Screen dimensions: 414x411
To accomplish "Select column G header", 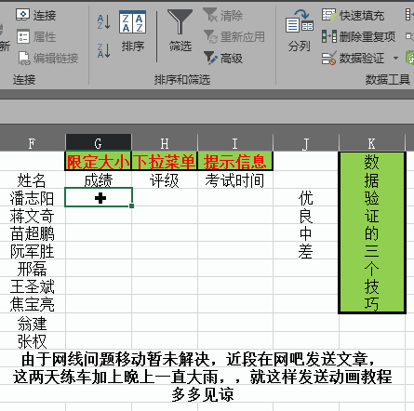I will point(99,143).
